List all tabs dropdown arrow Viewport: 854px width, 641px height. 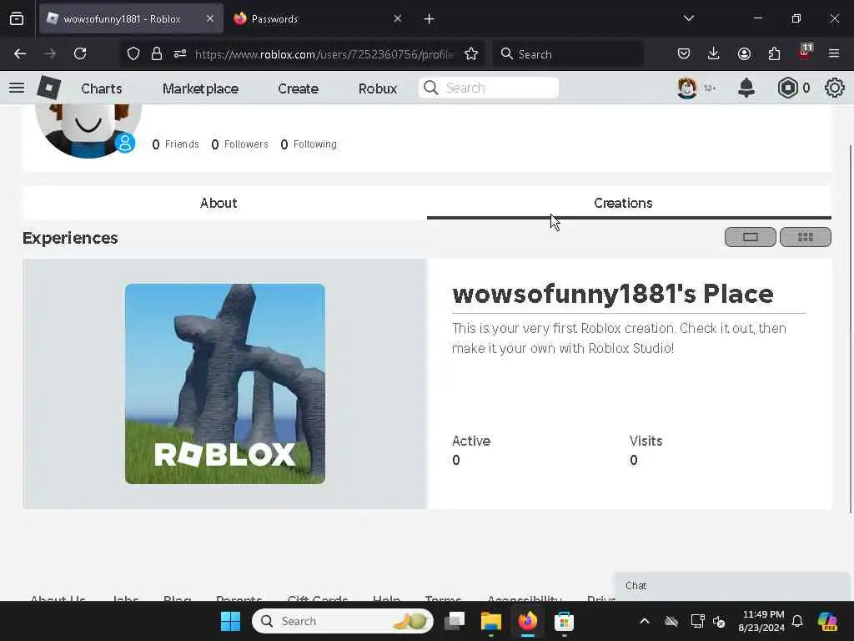pos(688,18)
